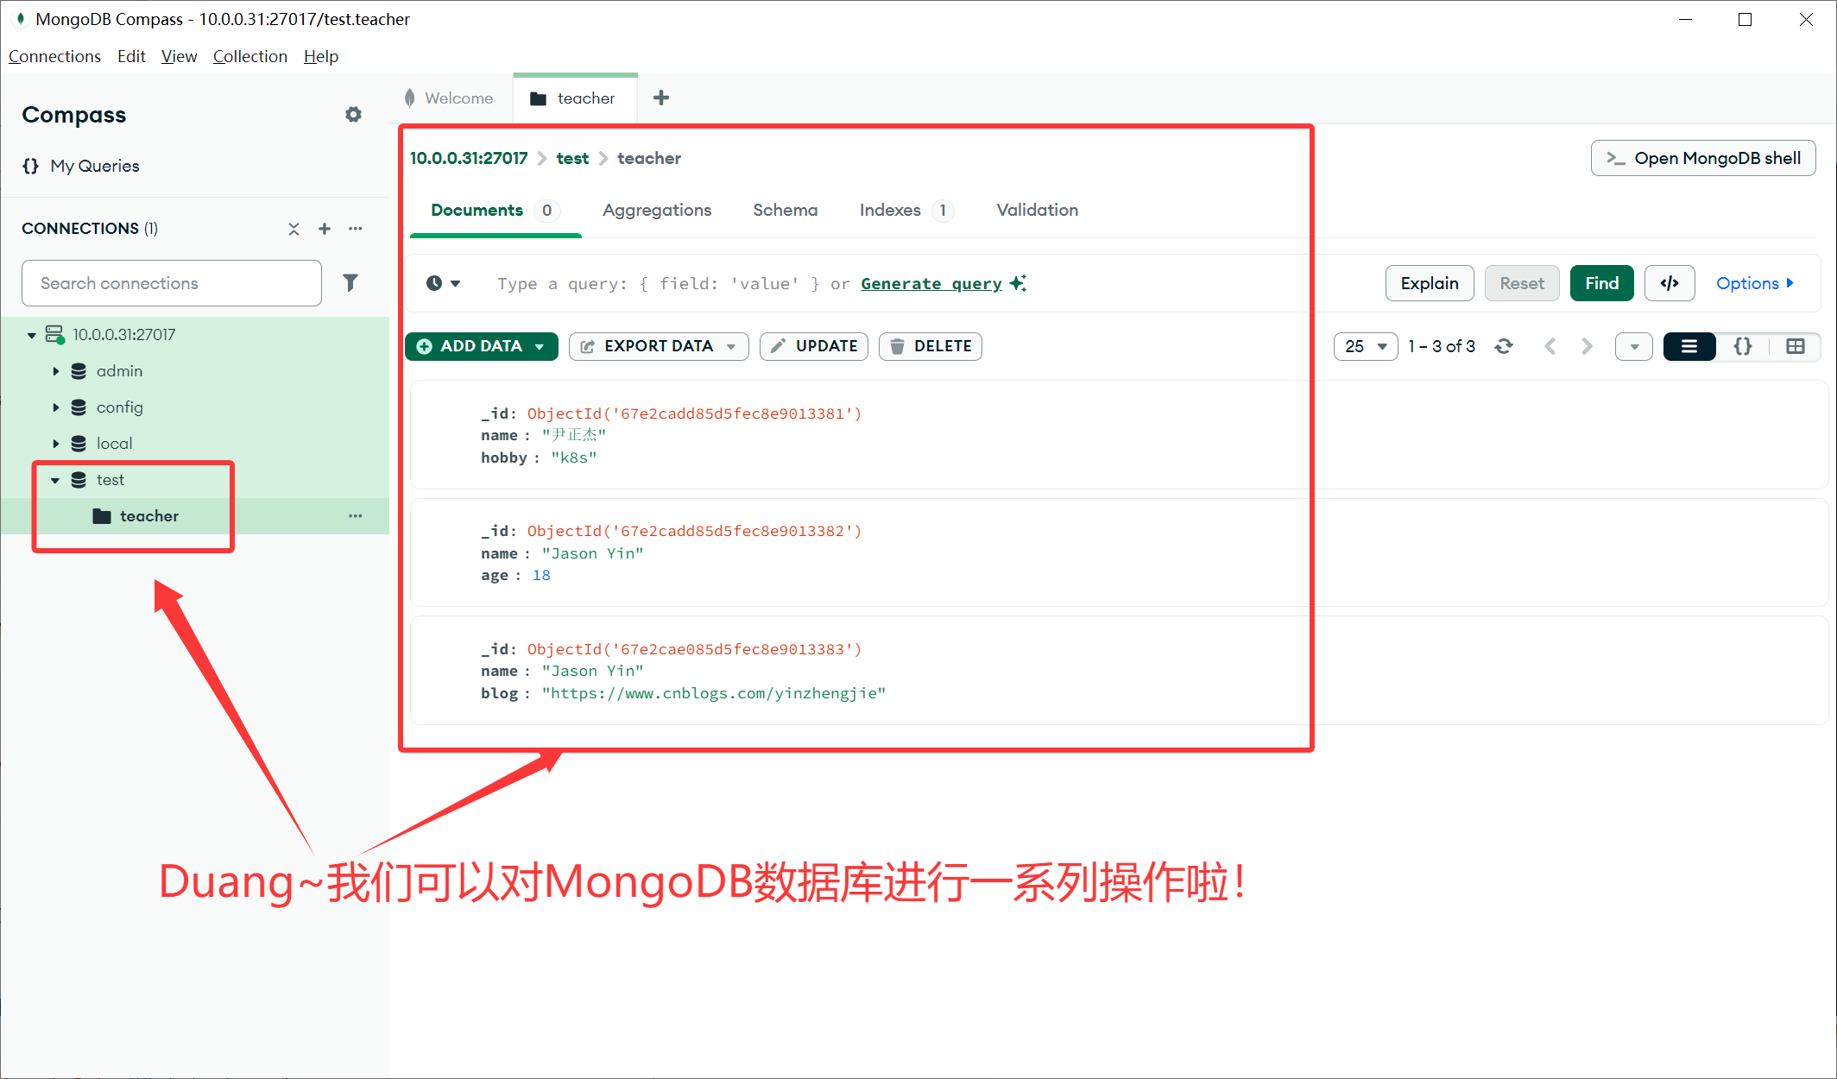The image size is (1837, 1079).
Task: Click the Find button
Action: coord(1601,283)
